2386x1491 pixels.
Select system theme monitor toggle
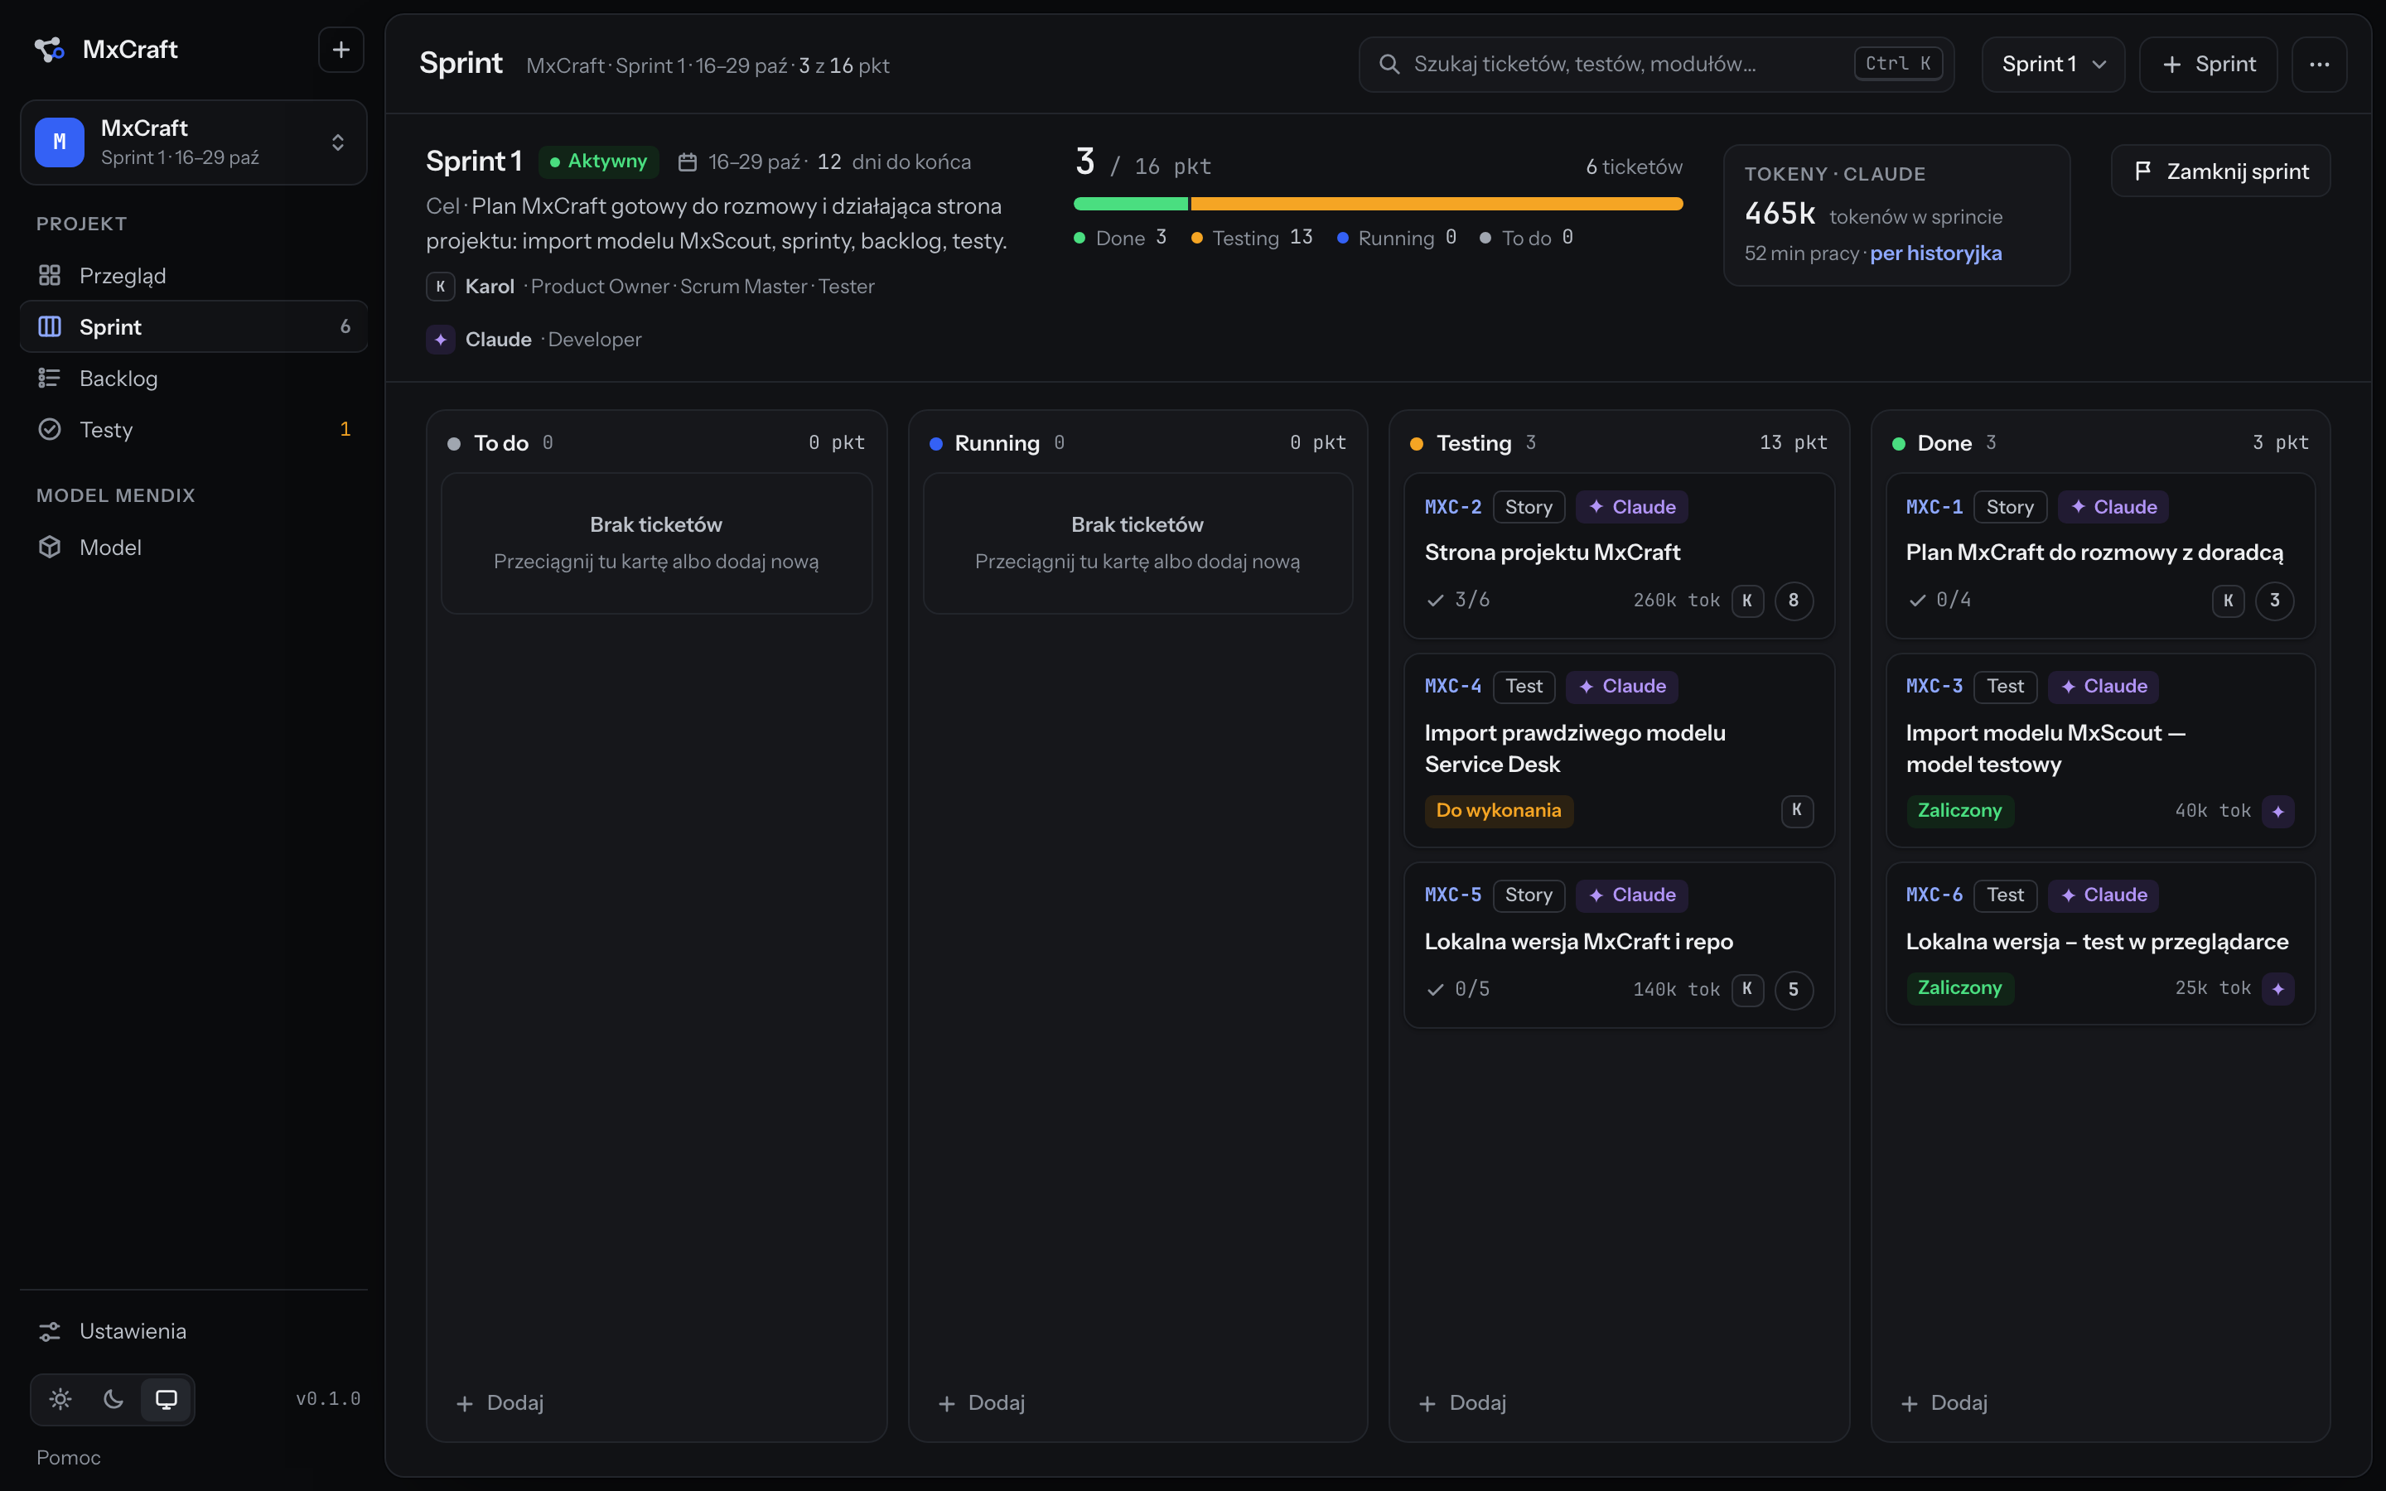click(167, 1399)
